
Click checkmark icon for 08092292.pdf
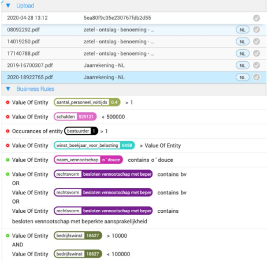click(256, 29)
